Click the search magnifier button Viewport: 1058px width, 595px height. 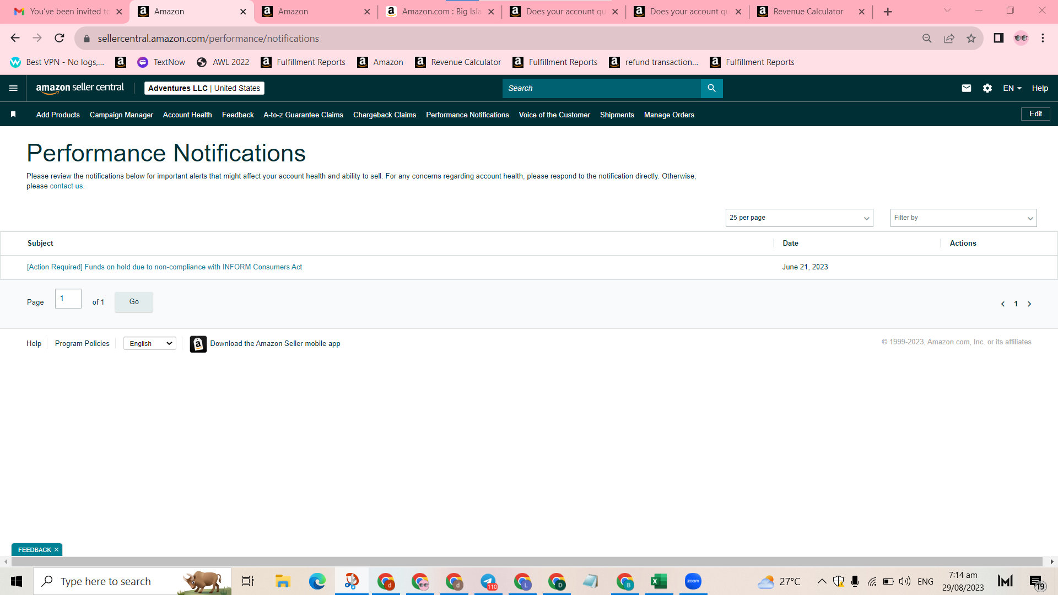point(711,88)
